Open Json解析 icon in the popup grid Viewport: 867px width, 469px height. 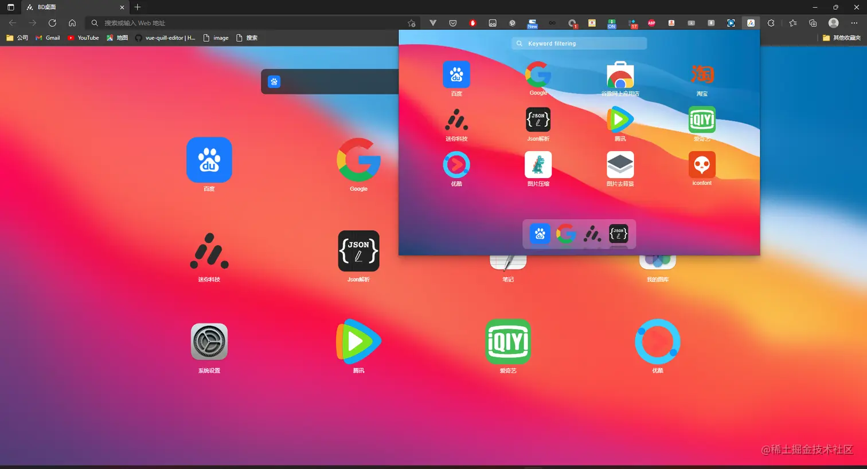[x=538, y=120]
